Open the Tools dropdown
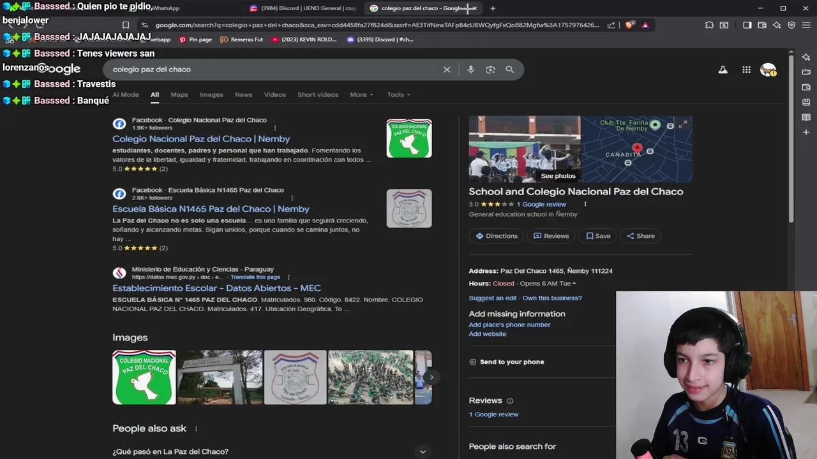817x459 pixels. (398, 94)
